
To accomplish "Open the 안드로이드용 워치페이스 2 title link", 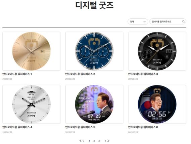I will click(80, 74).
